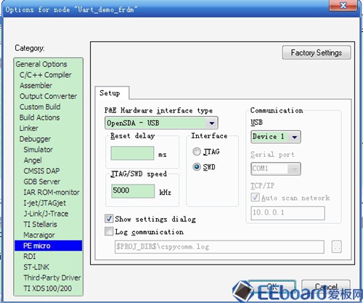Choose Third-Party Driver entry
This screenshot has height=303, width=363.
pyautogui.click(x=52, y=278)
